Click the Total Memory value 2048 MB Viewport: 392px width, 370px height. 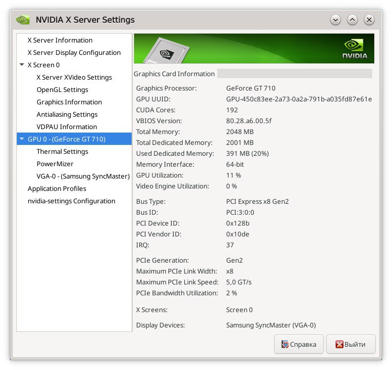point(240,132)
